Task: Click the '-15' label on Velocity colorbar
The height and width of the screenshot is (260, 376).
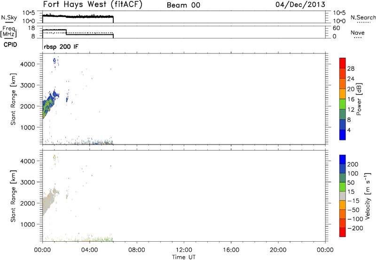Action: (x=353, y=201)
